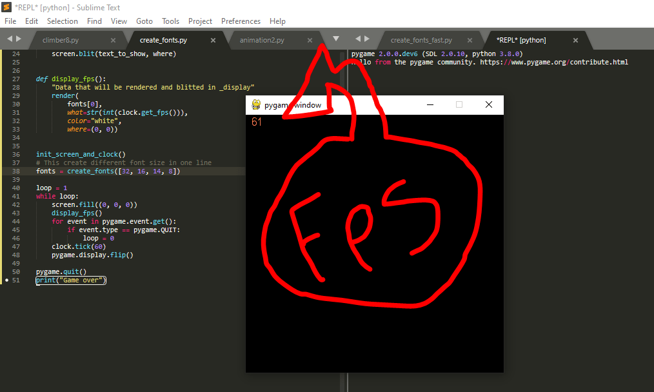Open the Tools menu
The width and height of the screenshot is (654, 392).
pos(170,21)
